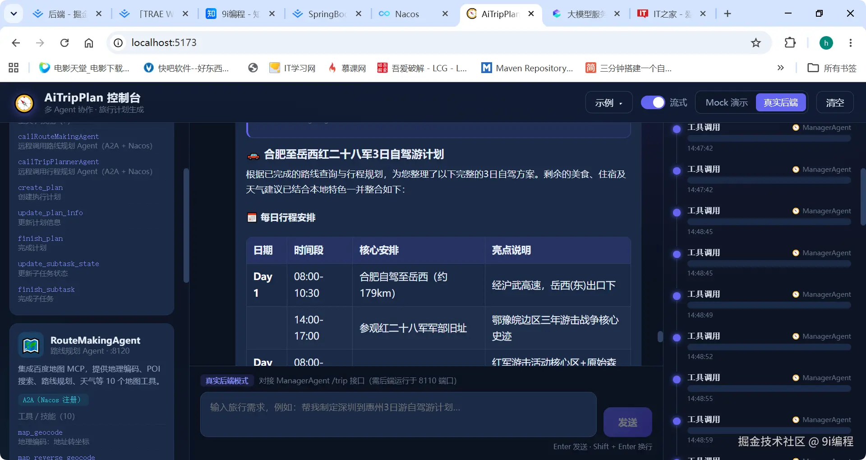Open the 三分钟搭建 bookmark
866x460 pixels.
629,68
